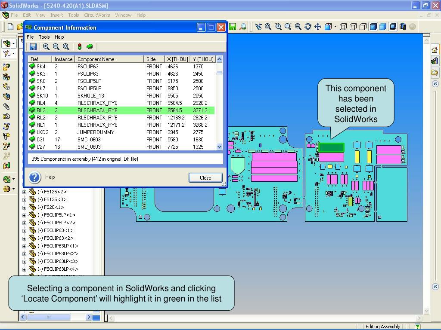Sort list by Component Name column header
This screenshot has width=441, height=330.
click(109, 59)
